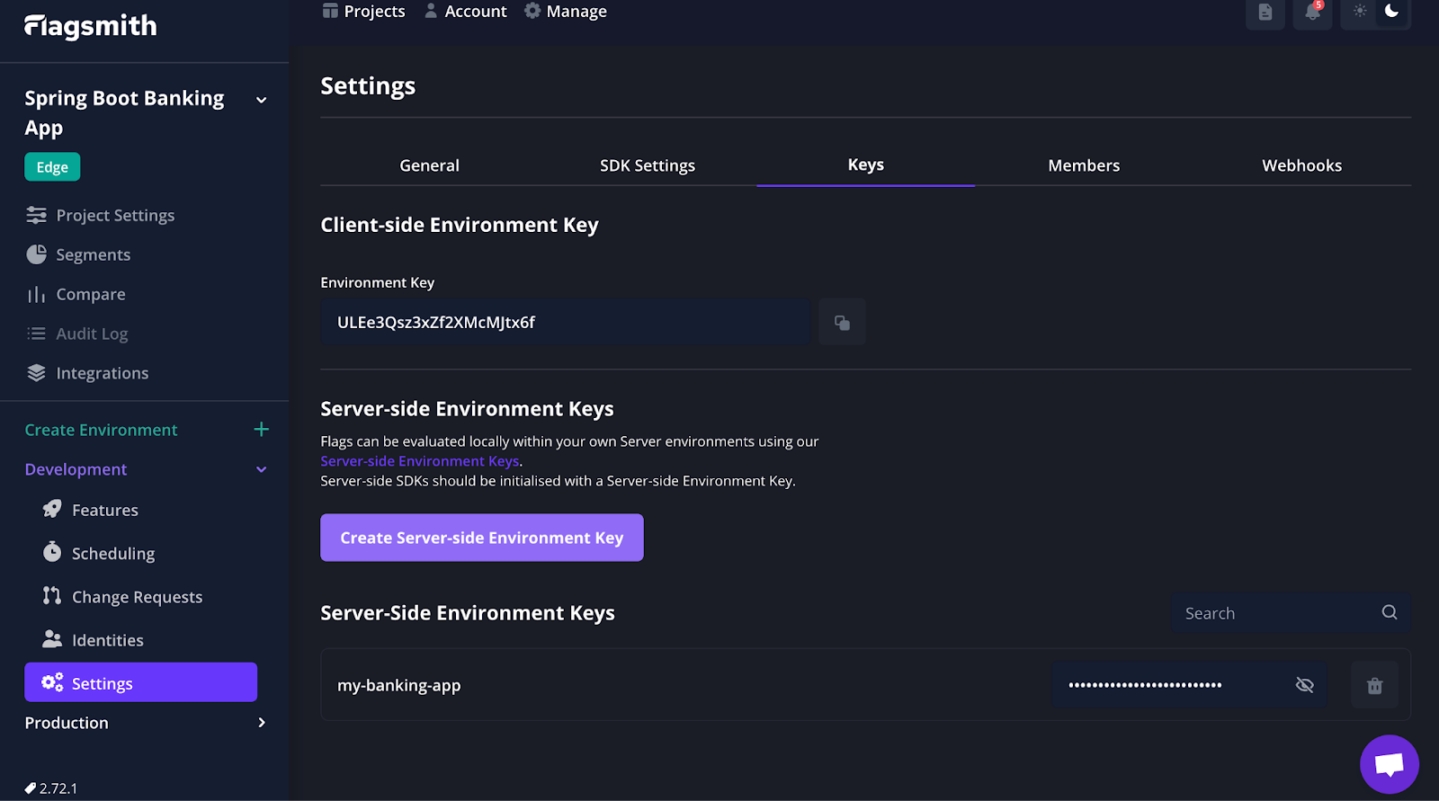Switch to light theme sun icon

pyautogui.click(x=1360, y=12)
